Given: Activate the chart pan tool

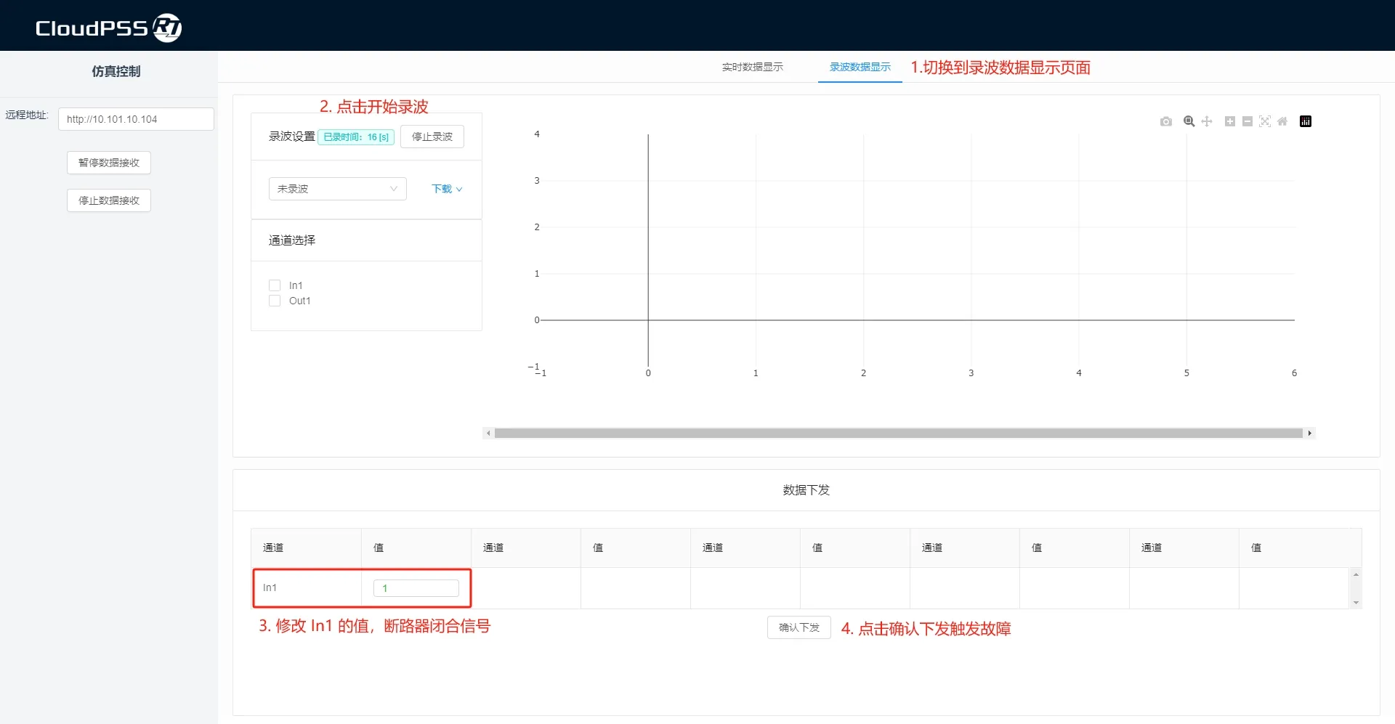Looking at the screenshot, I should (1207, 121).
